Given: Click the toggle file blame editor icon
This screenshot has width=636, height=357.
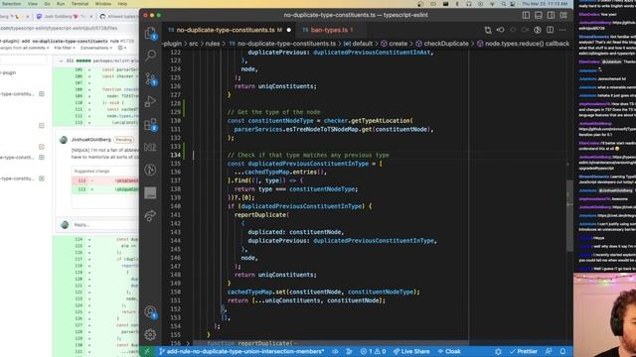Looking at the screenshot, I should tap(538, 30).
